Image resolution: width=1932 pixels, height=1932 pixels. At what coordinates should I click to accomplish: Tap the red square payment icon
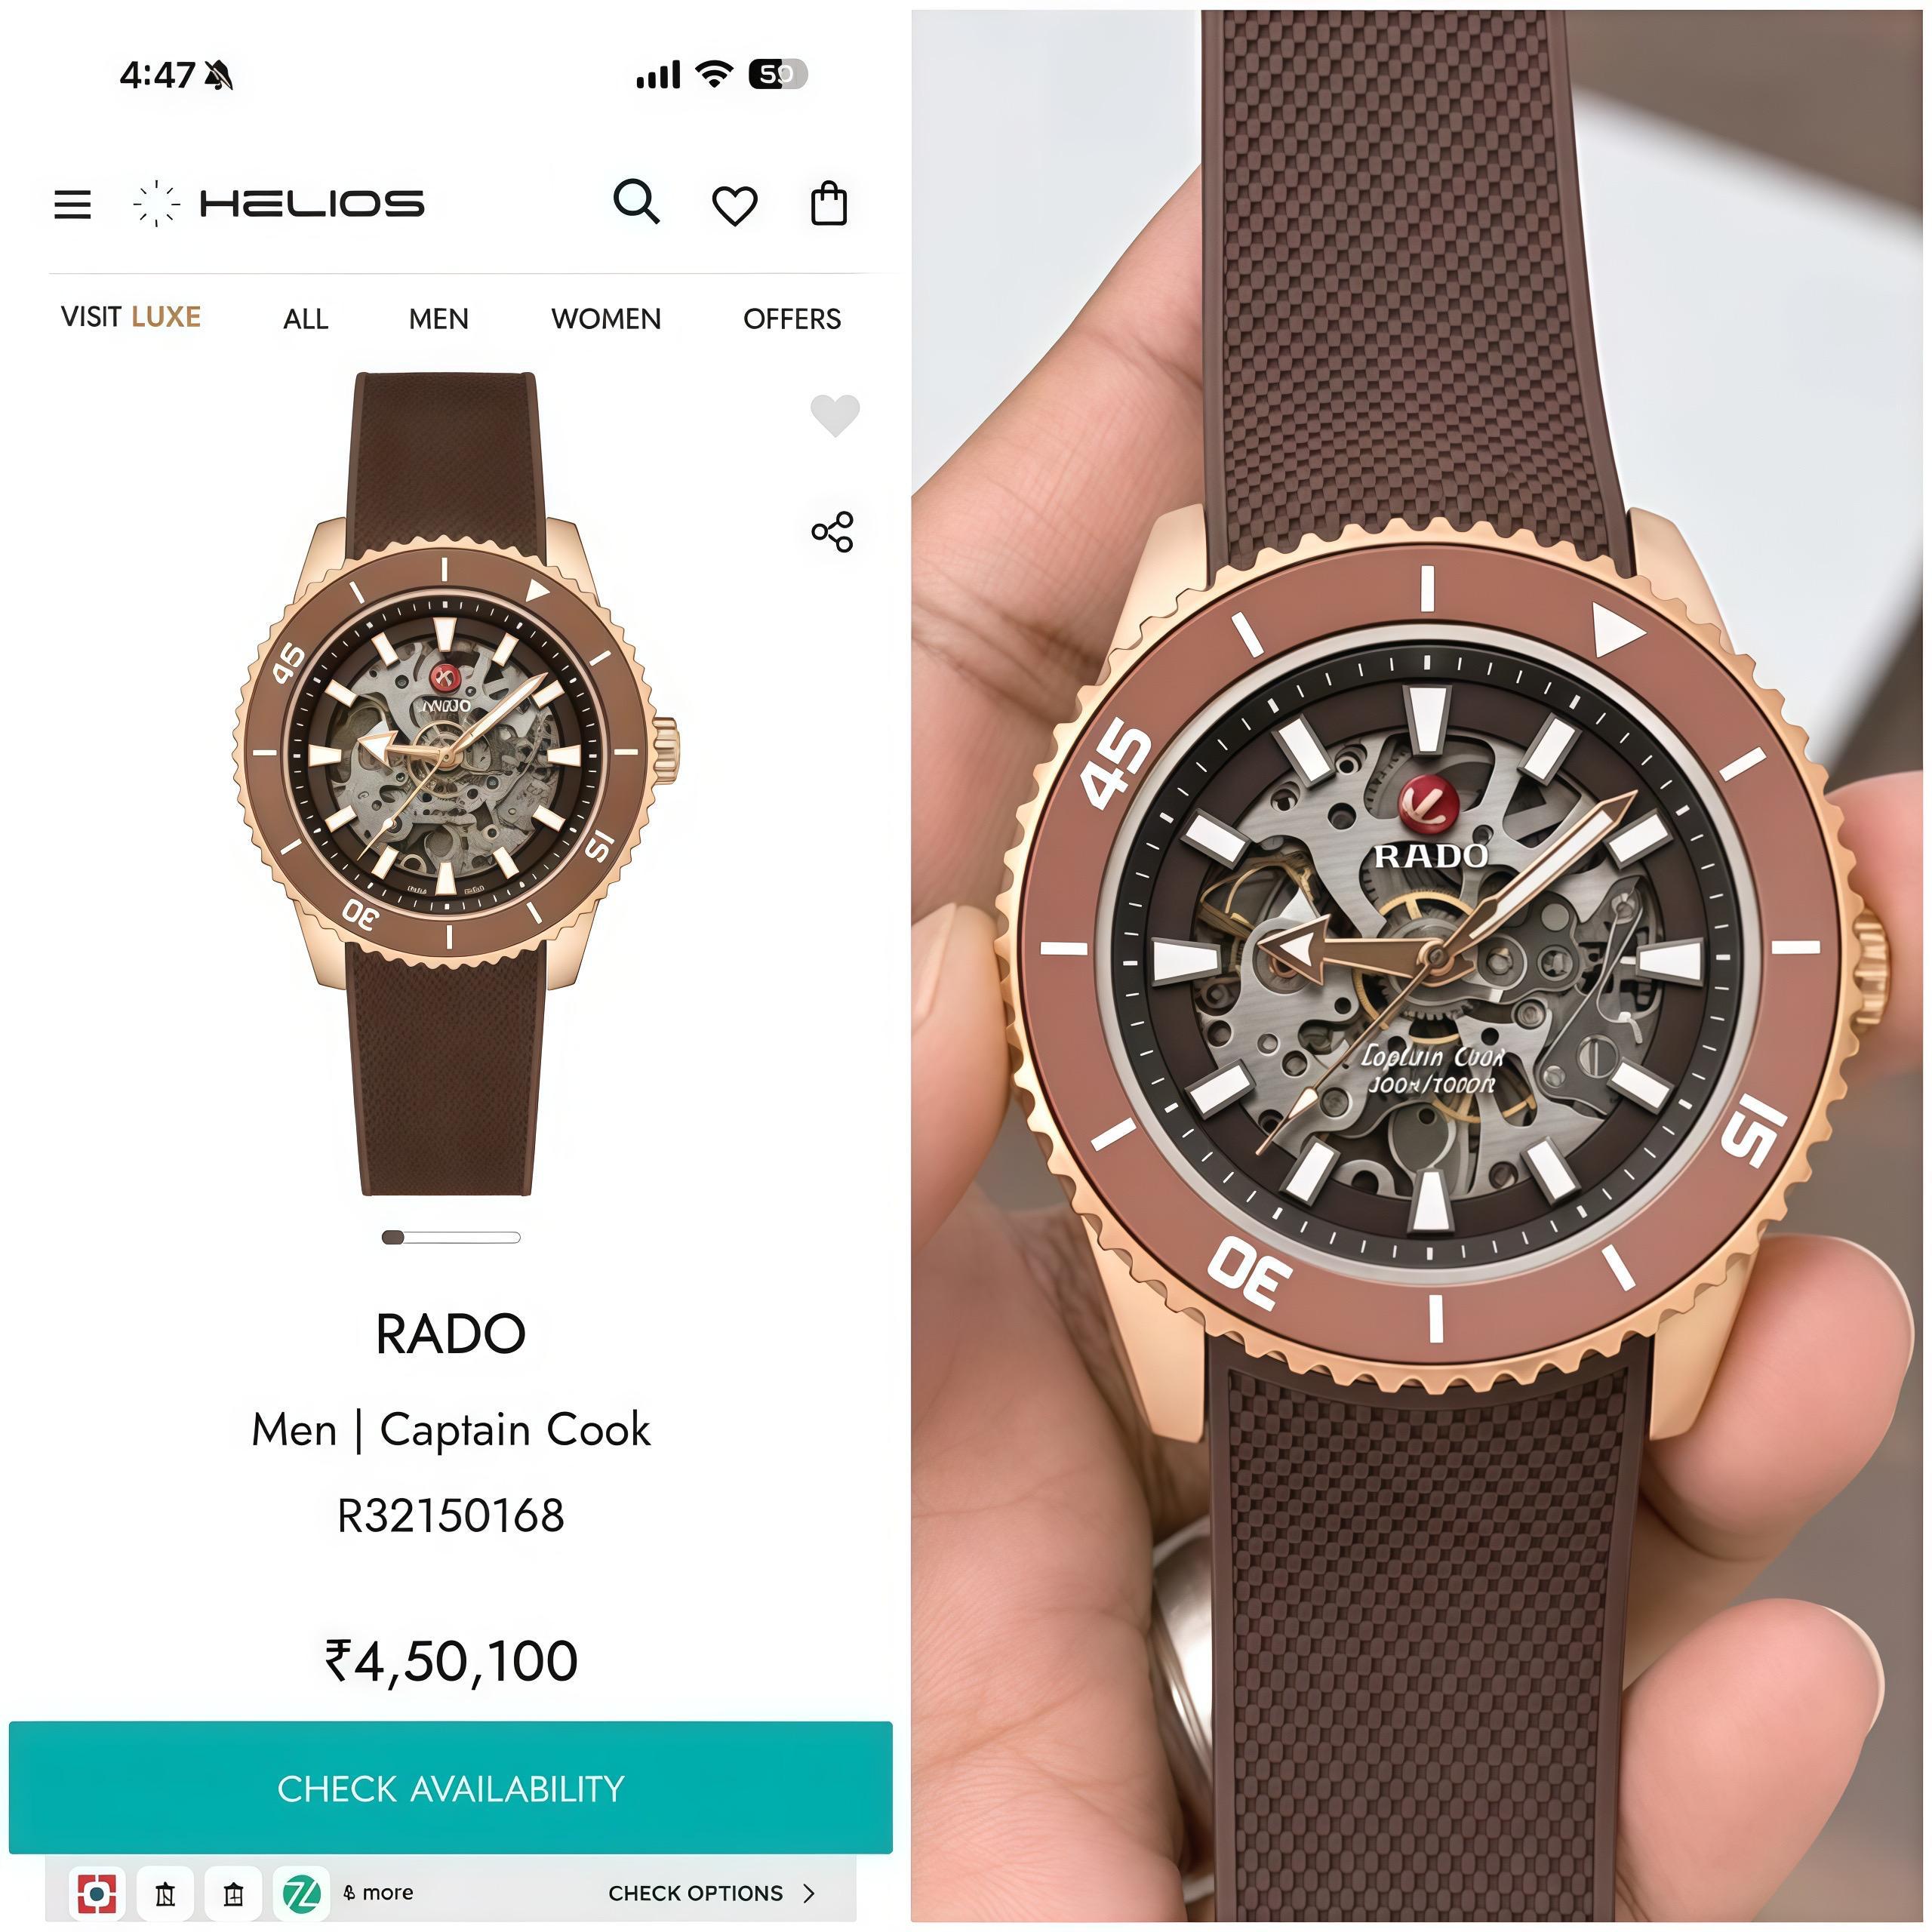[x=97, y=1892]
